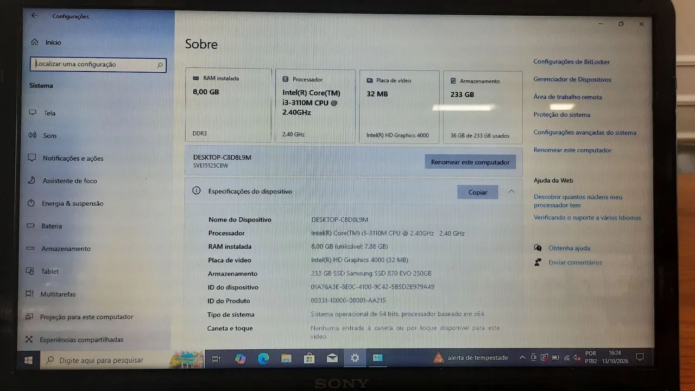Click the muted volume tray icon

pyautogui.click(x=577, y=358)
